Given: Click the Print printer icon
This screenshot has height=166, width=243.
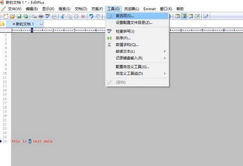Looking at the screenshot, I should pyautogui.click(x=41, y=16).
